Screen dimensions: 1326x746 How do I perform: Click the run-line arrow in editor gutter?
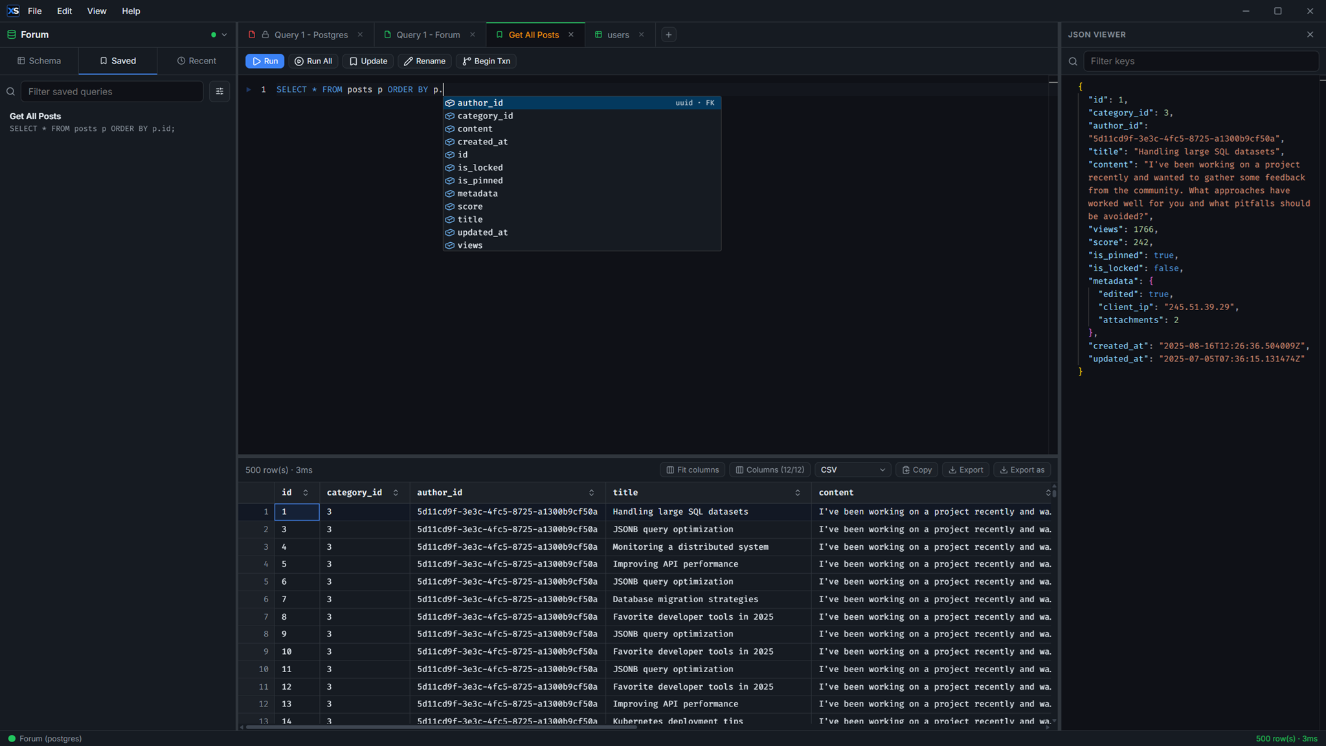248,90
